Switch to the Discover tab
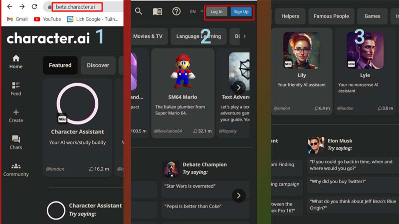Viewport: 399px width, 224px height. (x=98, y=65)
